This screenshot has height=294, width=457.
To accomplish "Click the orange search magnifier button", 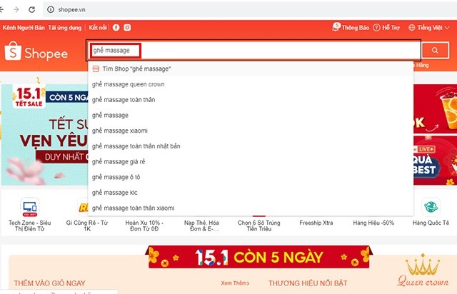I will 435,51.
